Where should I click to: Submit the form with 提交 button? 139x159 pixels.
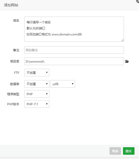129,151
